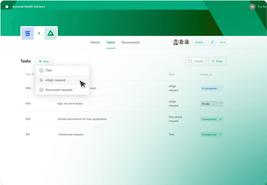Screen dimensions: 267x185
Task: Click the blue S company logo
Action: coord(28,33)
